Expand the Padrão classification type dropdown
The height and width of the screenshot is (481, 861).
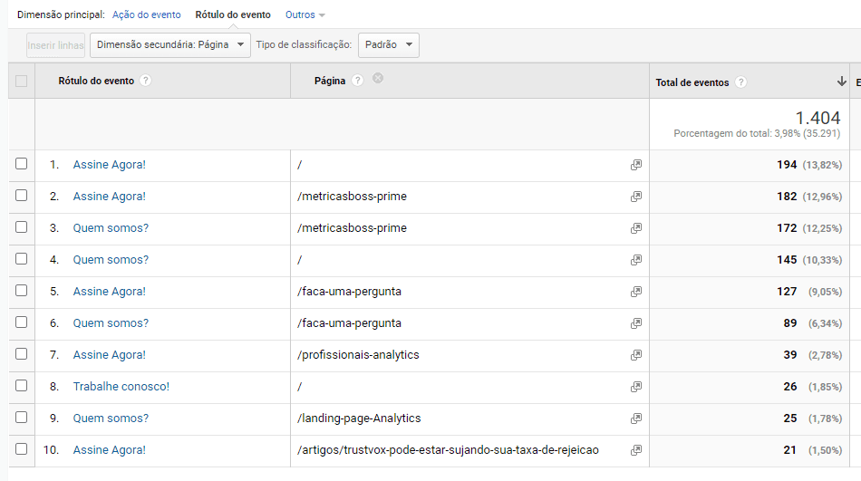click(389, 45)
